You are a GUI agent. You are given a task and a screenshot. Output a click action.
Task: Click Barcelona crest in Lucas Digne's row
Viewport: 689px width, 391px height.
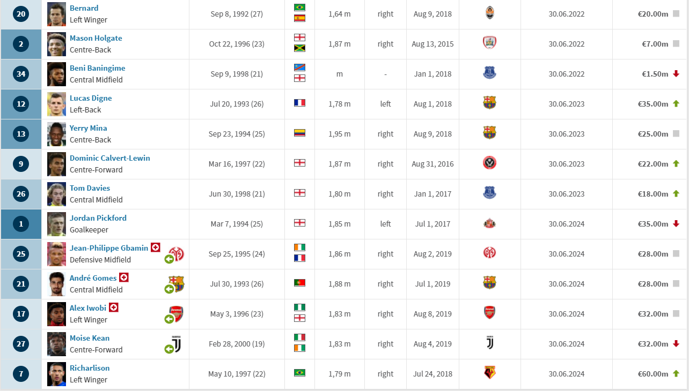(x=489, y=103)
